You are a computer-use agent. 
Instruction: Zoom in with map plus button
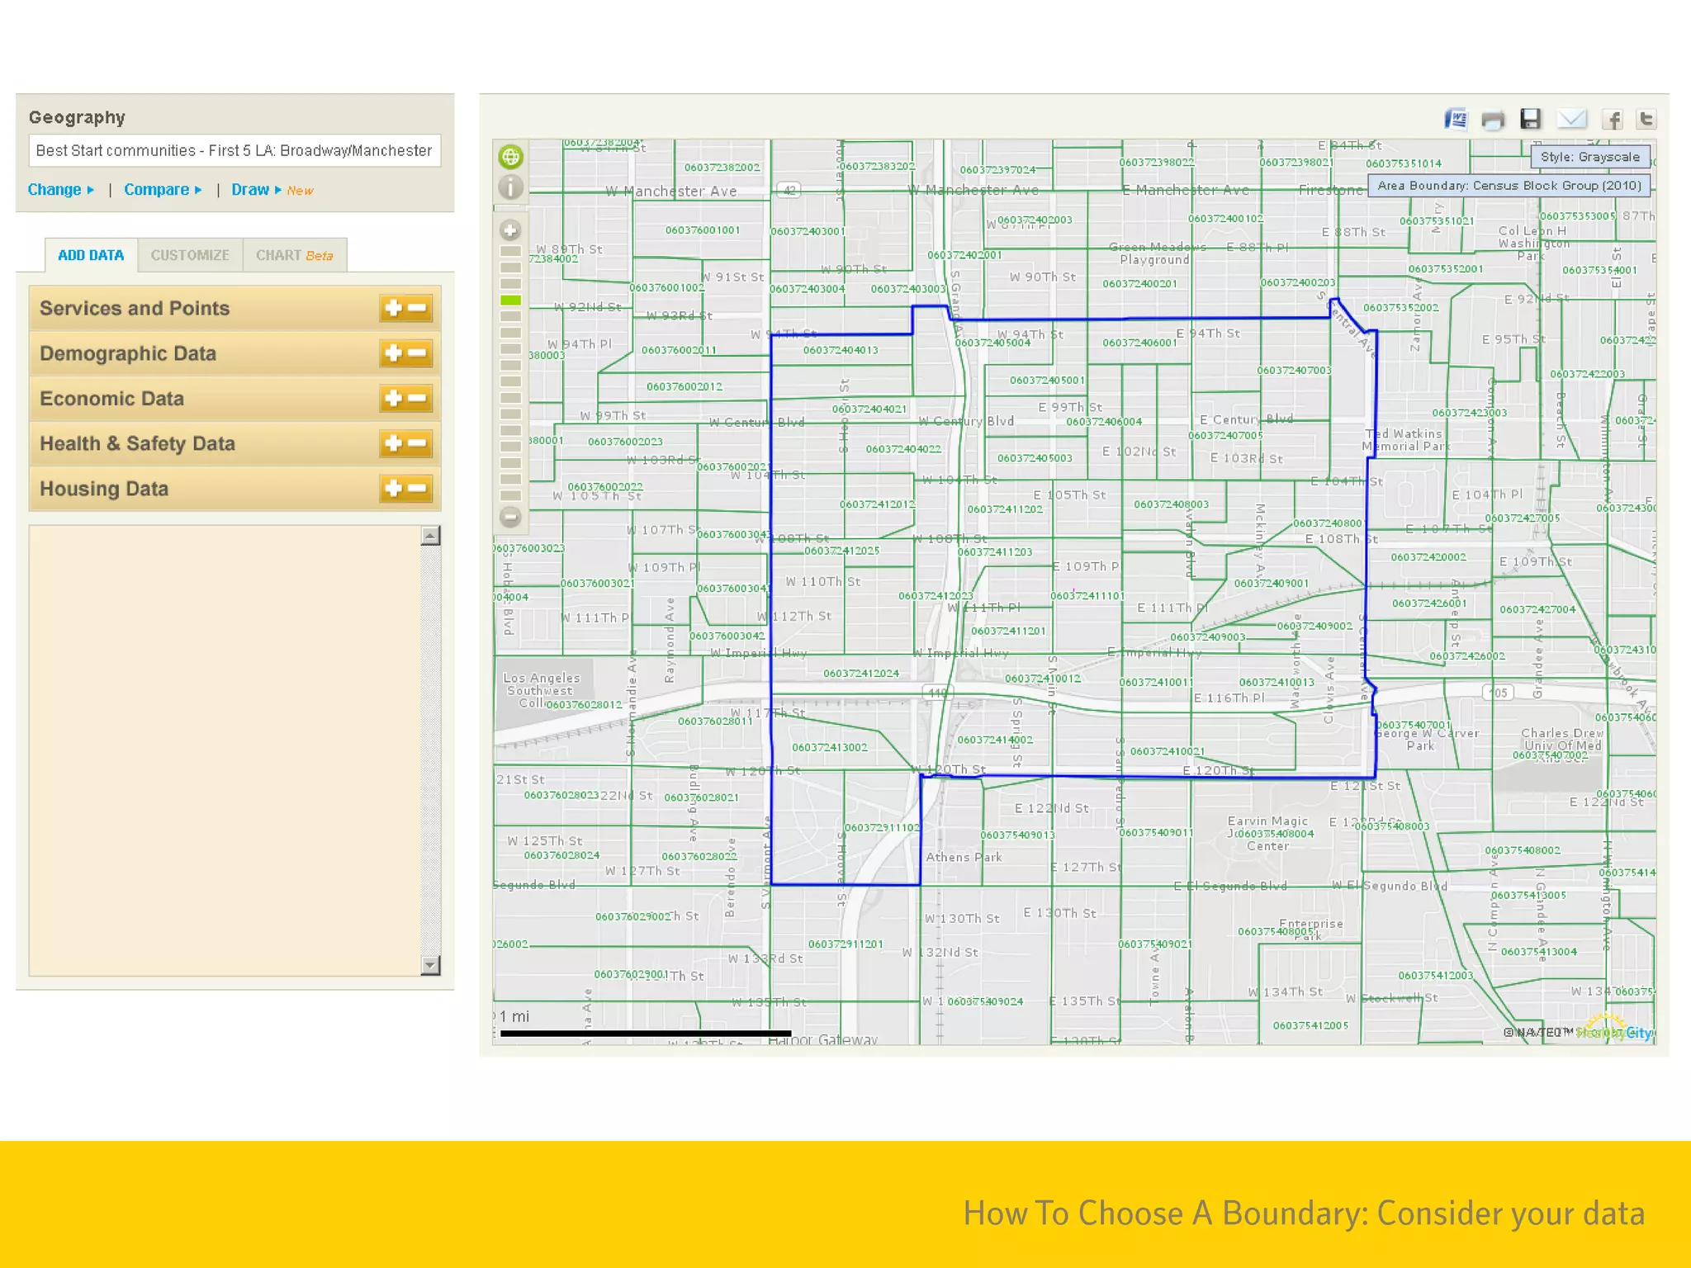coord(510,230)
